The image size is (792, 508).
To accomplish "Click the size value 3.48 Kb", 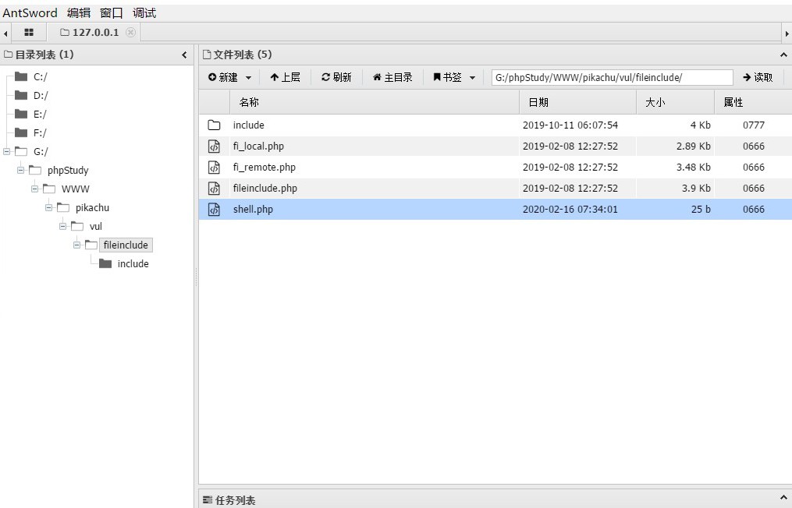I will [x=693, y=167].
